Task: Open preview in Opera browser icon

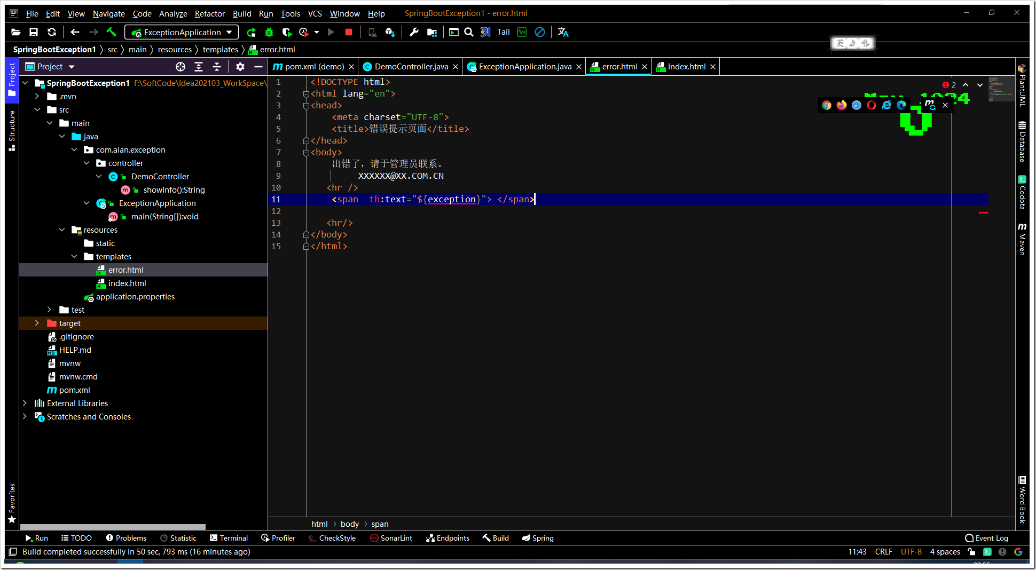Action: click(872, 105)
